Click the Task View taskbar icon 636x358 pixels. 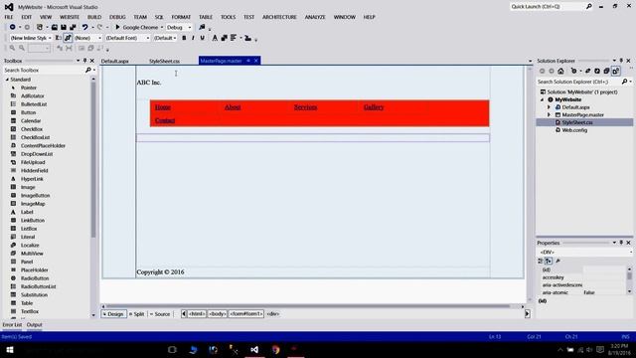[x=172, y=349]
